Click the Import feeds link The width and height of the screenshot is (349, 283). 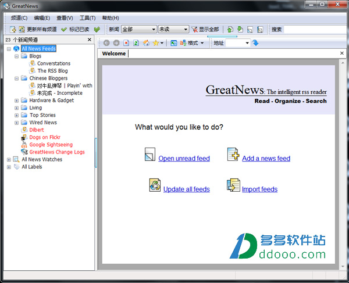260,189
